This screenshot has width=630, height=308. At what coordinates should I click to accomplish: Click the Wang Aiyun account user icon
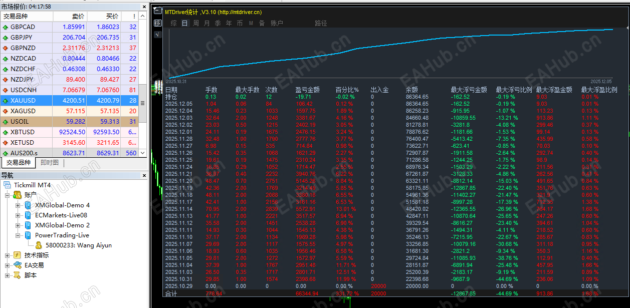pos(39,245)
